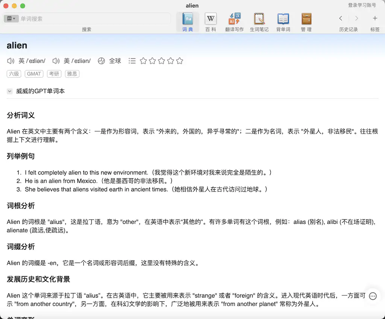
Task: Collapse the 威威的GPT单词本 section
Action: (x=9, y=91)
